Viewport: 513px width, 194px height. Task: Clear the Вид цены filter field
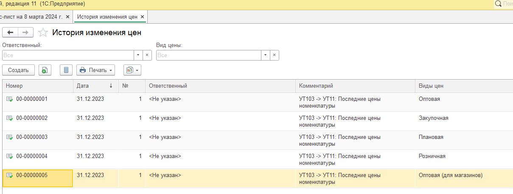point(274,55)
